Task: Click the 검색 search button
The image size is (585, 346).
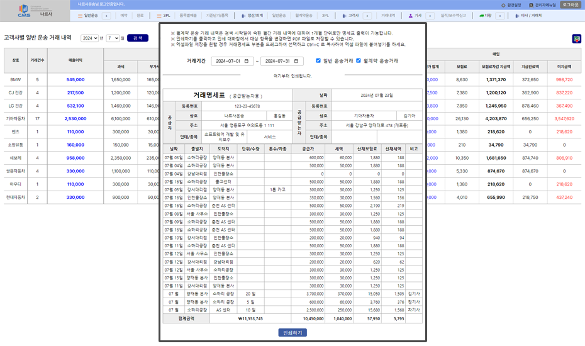Action: [138, 38]
